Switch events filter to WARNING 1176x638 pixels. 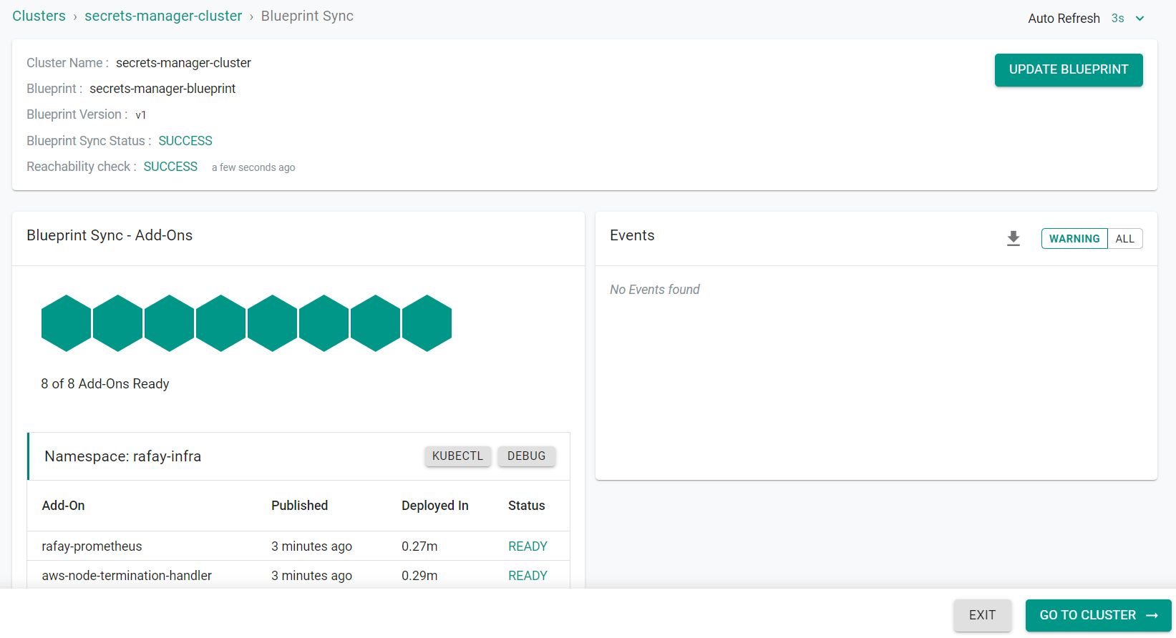[1074, 238]
